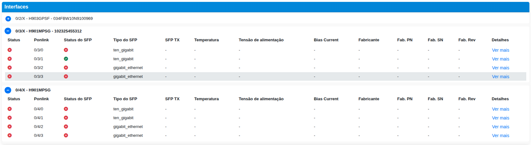Click red status icon for ponlink 0/3/3
The height and width of the screenshot is (145, 531).
click(10, 77)
